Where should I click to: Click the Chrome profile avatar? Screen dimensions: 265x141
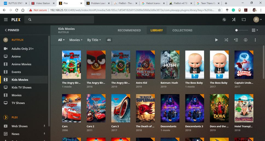[254, 10]
